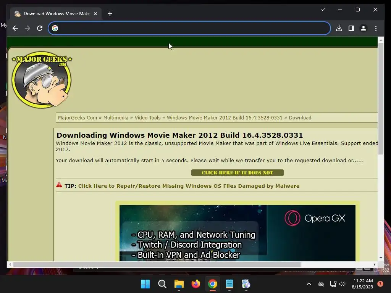Open network status tray icon
The width and height of the screenshot is (391, 293).
click(x=333, y=284)
